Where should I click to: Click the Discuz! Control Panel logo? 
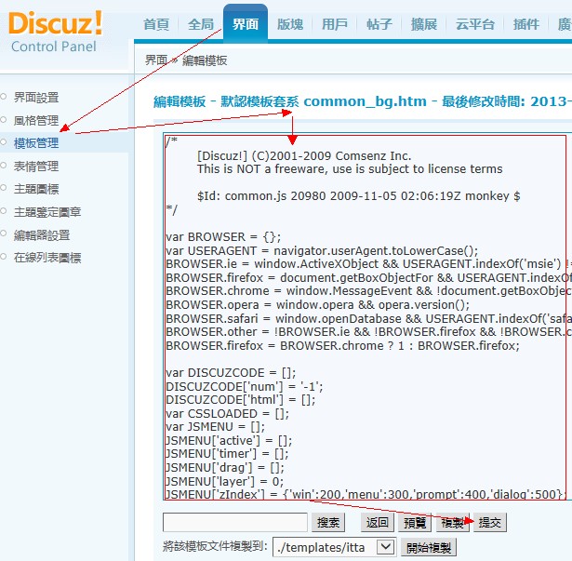click(55, 33)
